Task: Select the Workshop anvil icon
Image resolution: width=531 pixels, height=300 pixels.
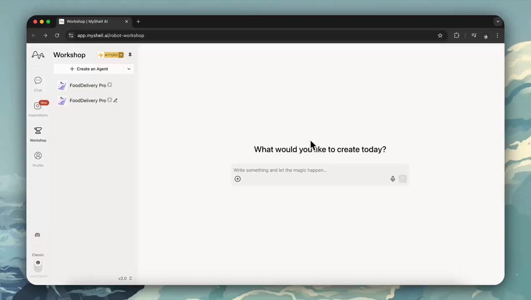Action: (x=38, y=131)
